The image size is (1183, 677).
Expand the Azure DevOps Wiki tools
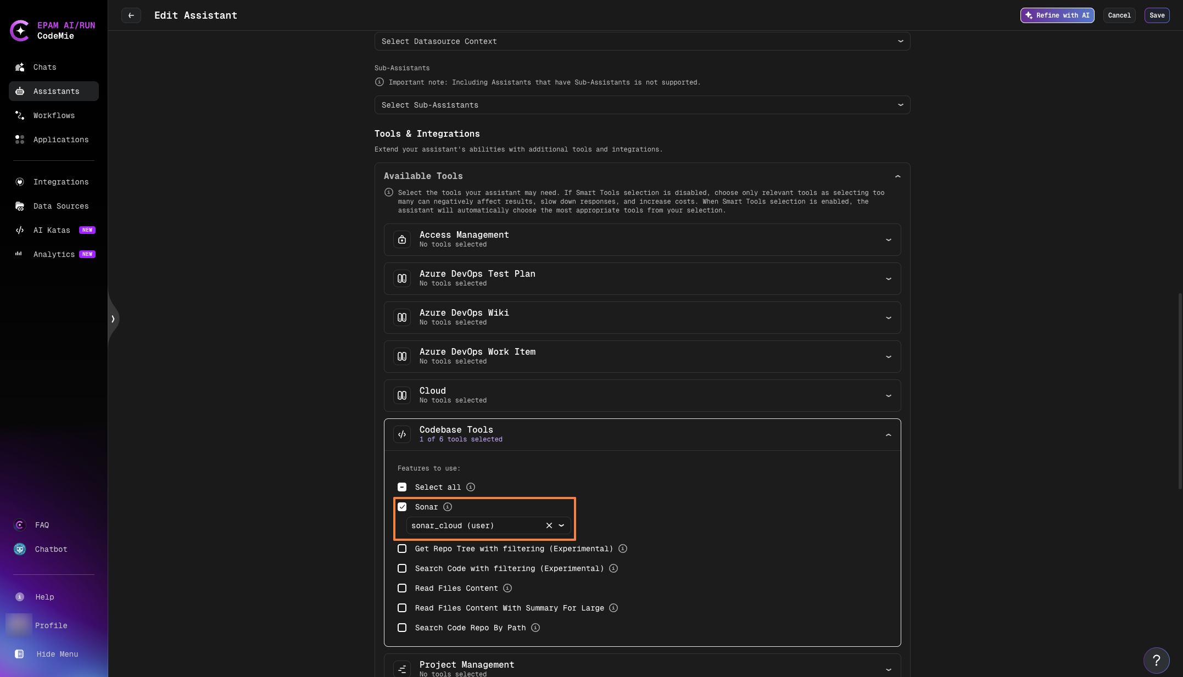pyautogui.click(x=889, y=317)
